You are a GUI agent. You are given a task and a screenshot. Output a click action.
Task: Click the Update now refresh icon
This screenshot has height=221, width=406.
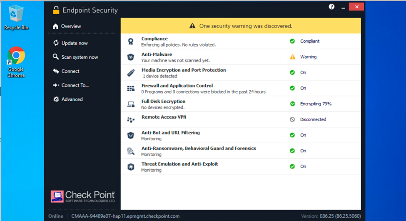56,43
